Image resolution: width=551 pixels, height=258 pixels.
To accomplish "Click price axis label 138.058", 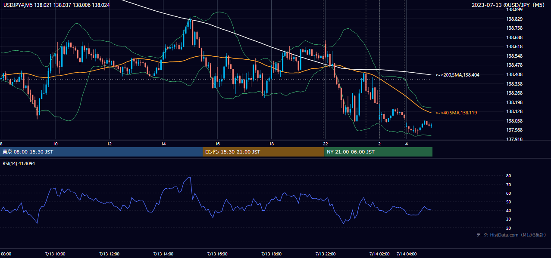I will coord(514,121).
